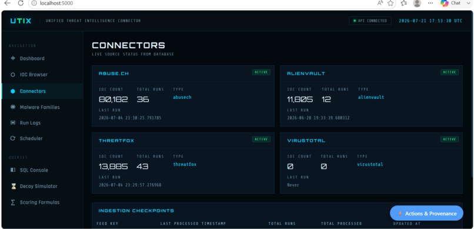The height and width of the screenshot is (229, 474).
Task: Click the Scoring Formulas sigma icon
Action: (13, 203)
